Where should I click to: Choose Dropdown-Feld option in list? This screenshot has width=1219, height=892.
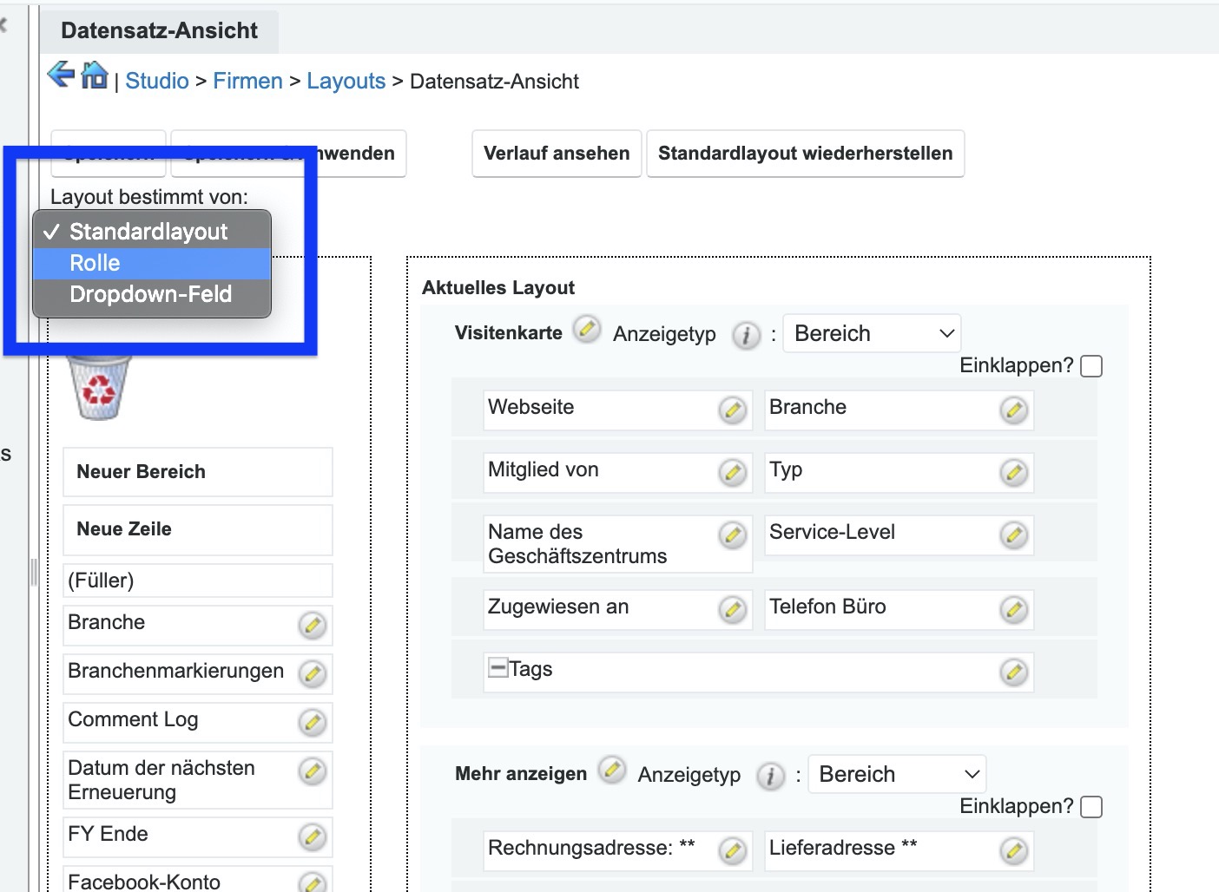(150, 294)
